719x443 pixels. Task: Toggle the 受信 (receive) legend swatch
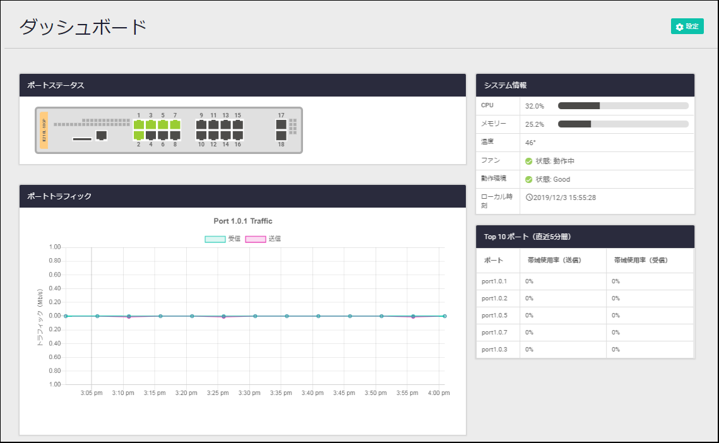(x=215, y=239)
